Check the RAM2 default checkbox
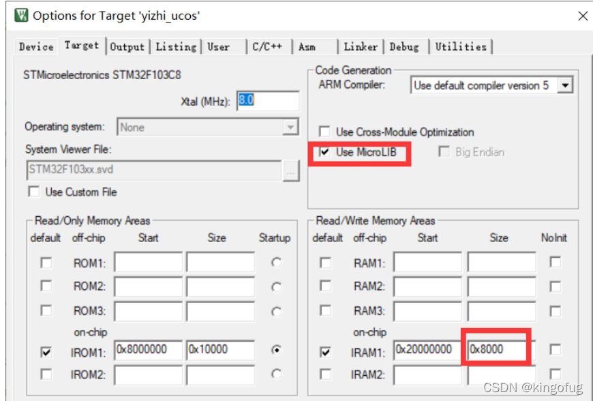This screenshot has height=401, width=593. pyautogui.click(x=325, y=286)
